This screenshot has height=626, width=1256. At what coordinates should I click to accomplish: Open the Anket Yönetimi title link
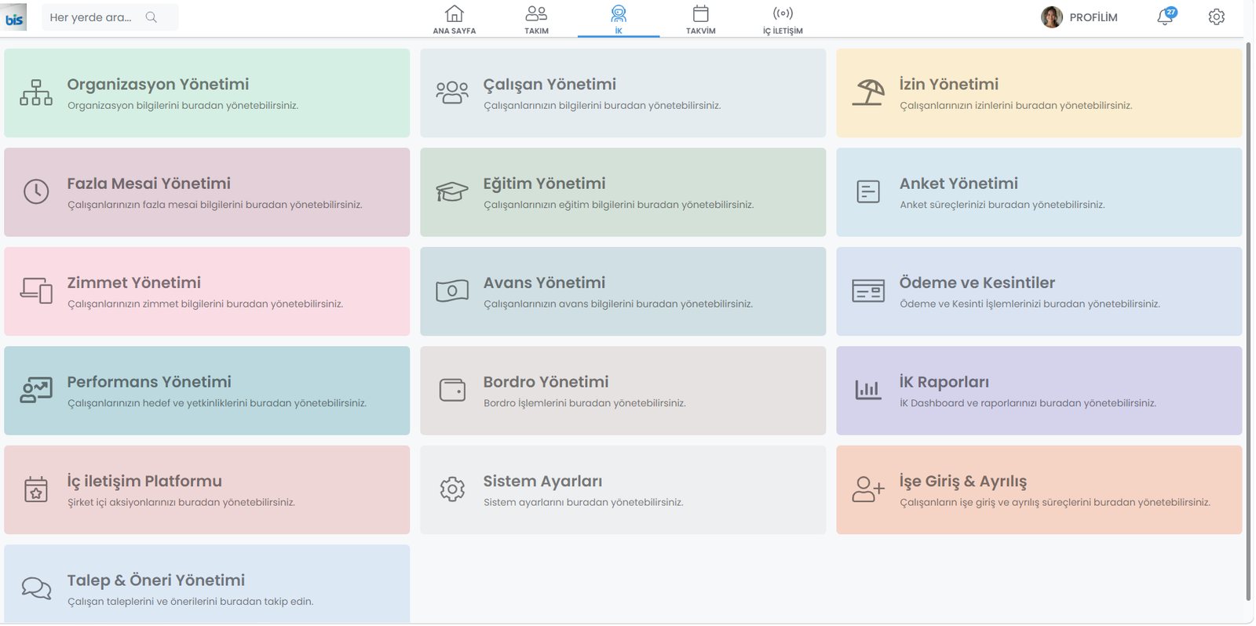click(x=958, y=183)
